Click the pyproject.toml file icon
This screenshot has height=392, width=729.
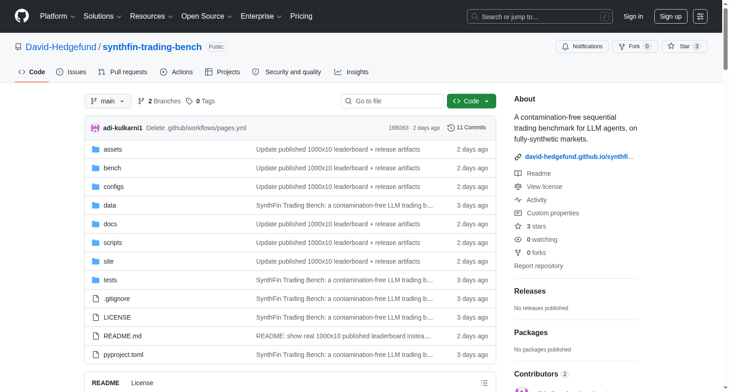[x=96, y=355]
